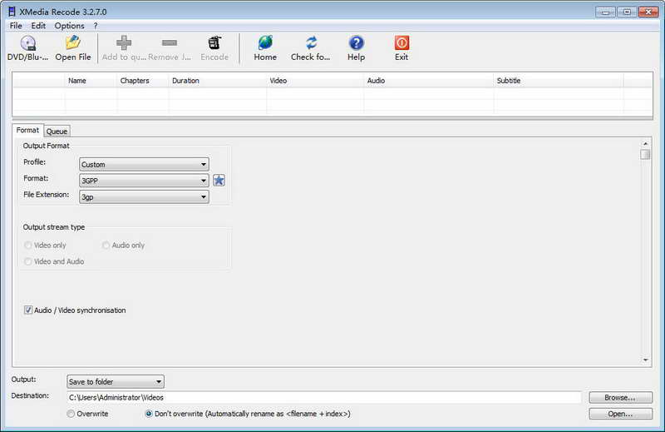Image resolution: width=665 pixels, height=432 pixels.
Task: Open the Output dropdown Save to folder
Action: click(x=115, y=381)
